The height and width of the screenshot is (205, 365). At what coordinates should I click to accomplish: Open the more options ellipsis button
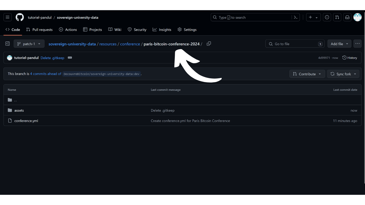(358, 44)
